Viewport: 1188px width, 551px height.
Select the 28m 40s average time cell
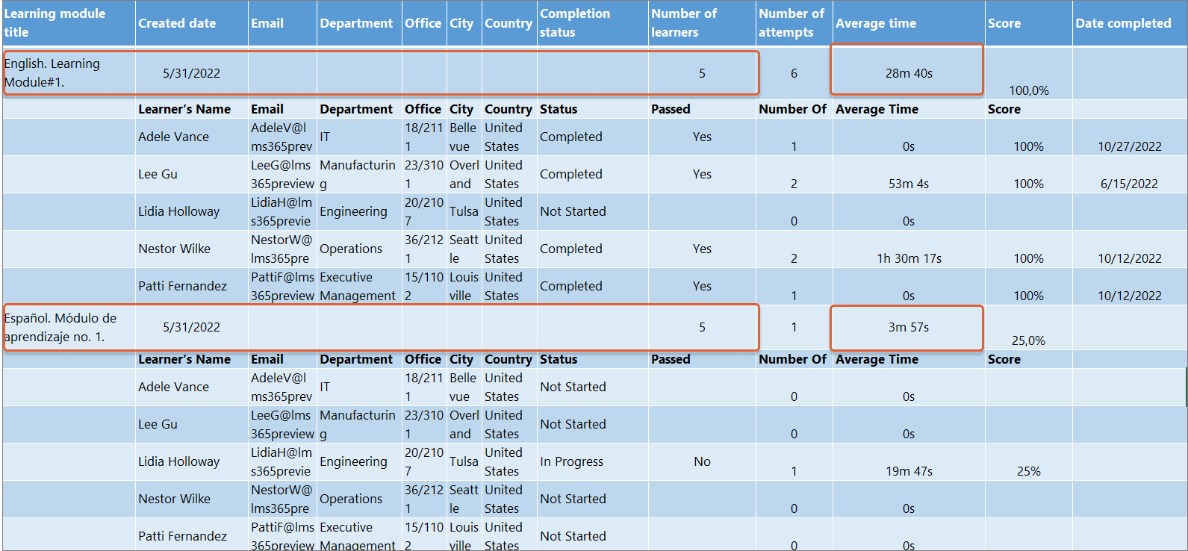908,73
